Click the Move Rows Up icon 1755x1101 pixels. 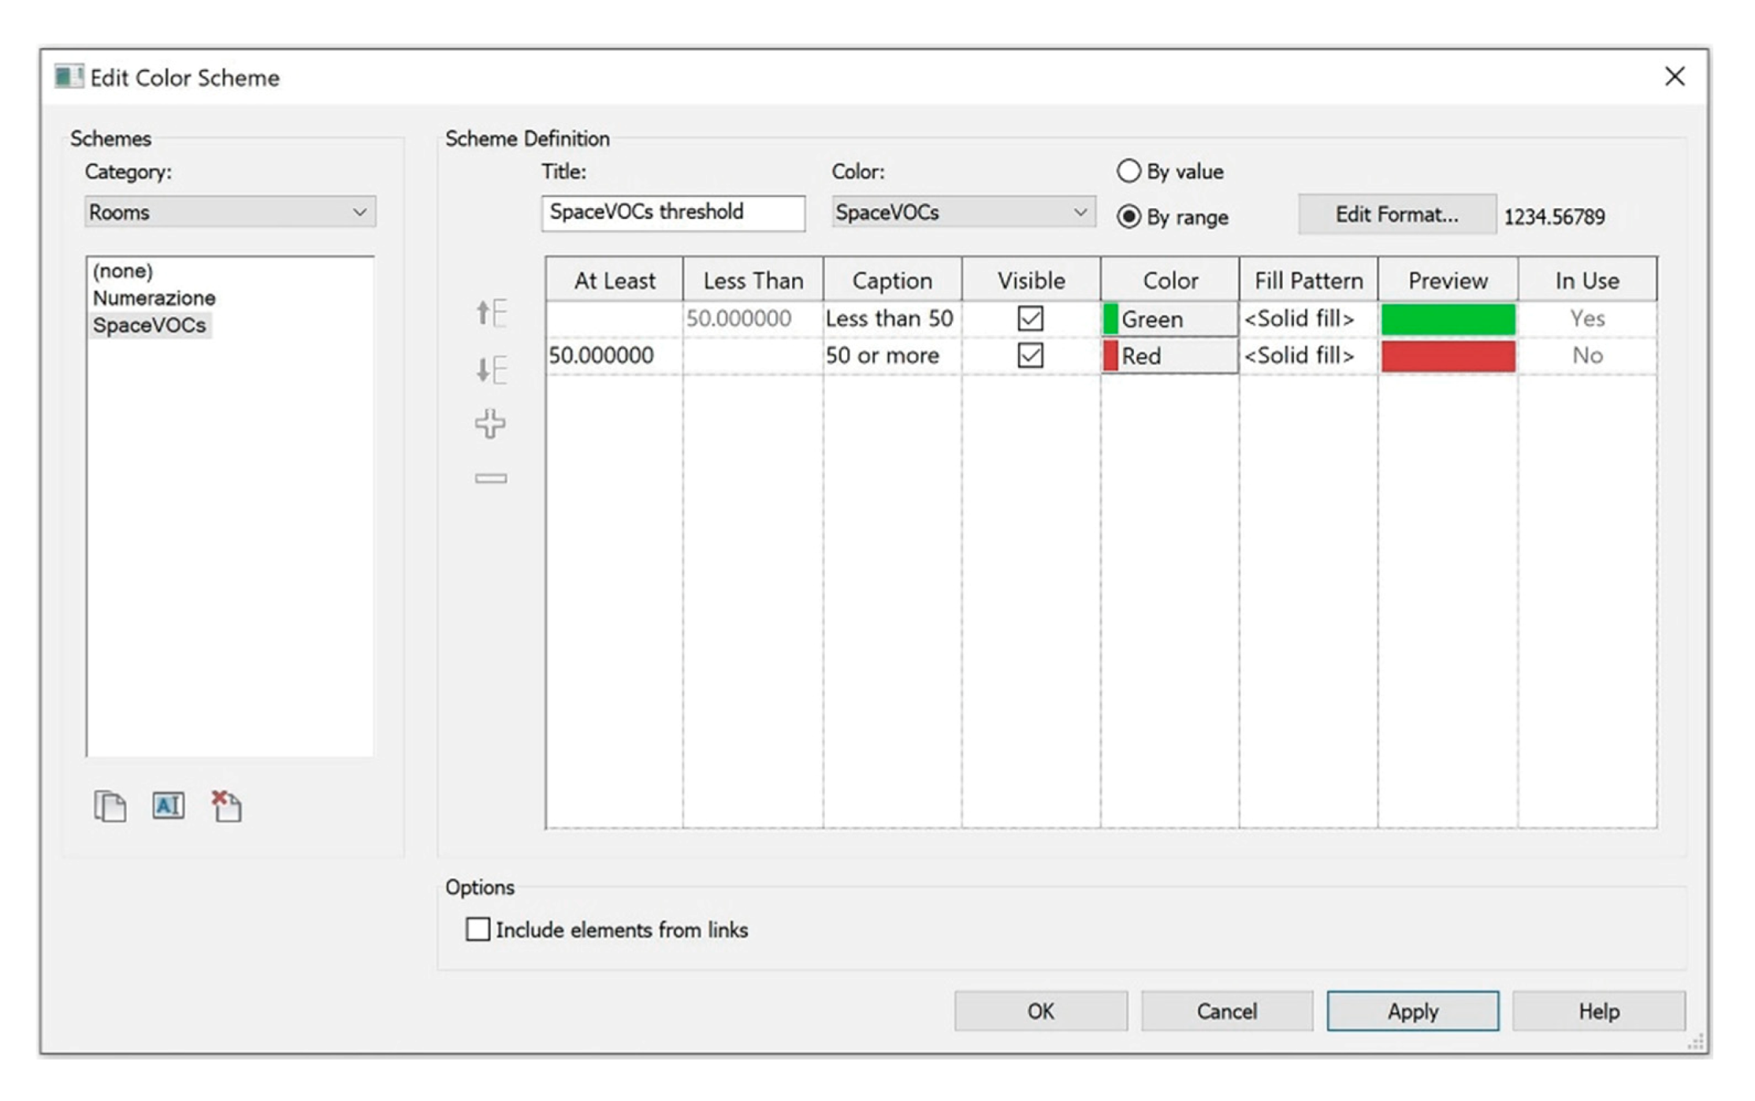pyautogui.click(x=491, y=313)
